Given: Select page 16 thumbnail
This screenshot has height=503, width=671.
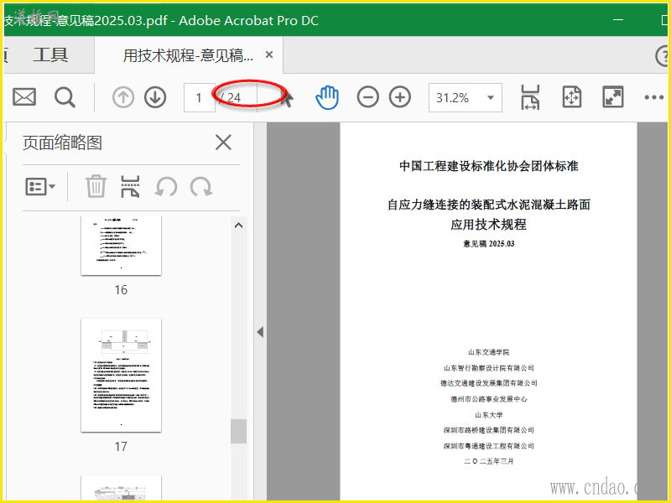Looking at the screenshot, I should click(121, 246).
